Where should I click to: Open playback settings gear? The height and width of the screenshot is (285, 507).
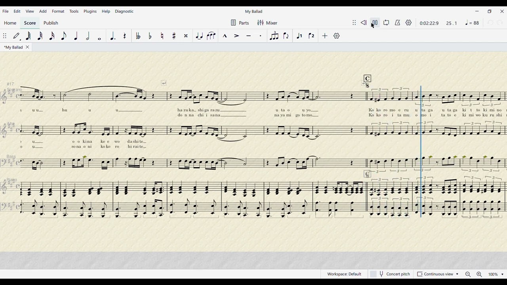click(409, 23)
